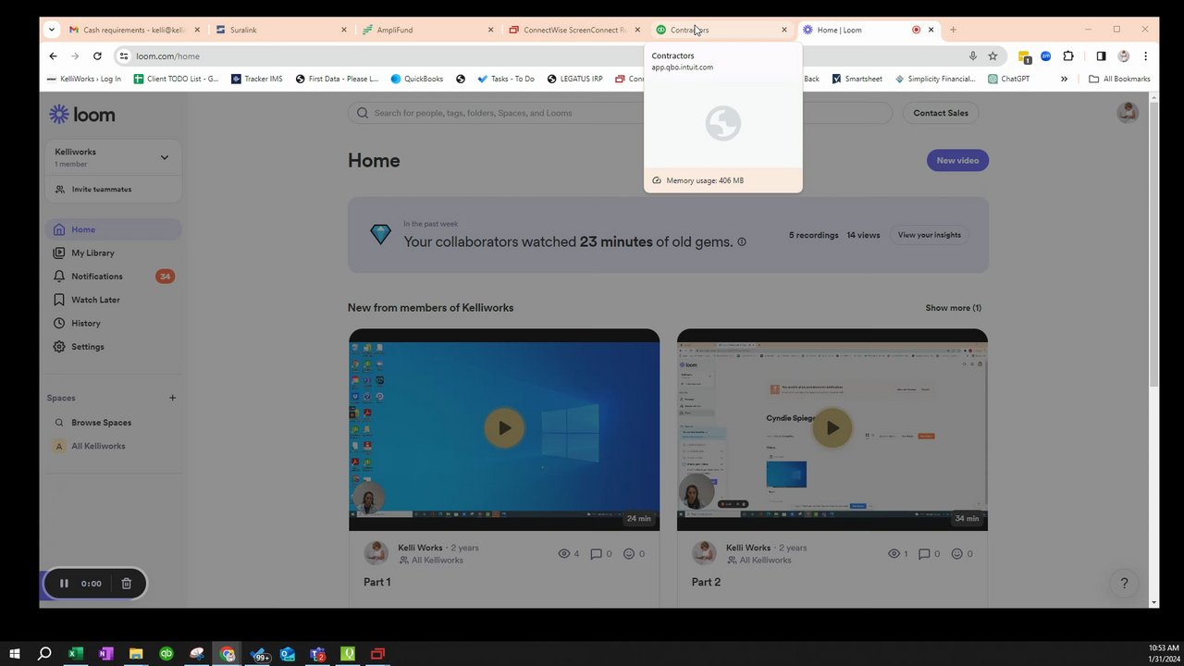Image resolution: width=1184 pixels, height=666 pixels.
Task: Open Microsoft Teams from the taskbar
Action: (318, 654)
